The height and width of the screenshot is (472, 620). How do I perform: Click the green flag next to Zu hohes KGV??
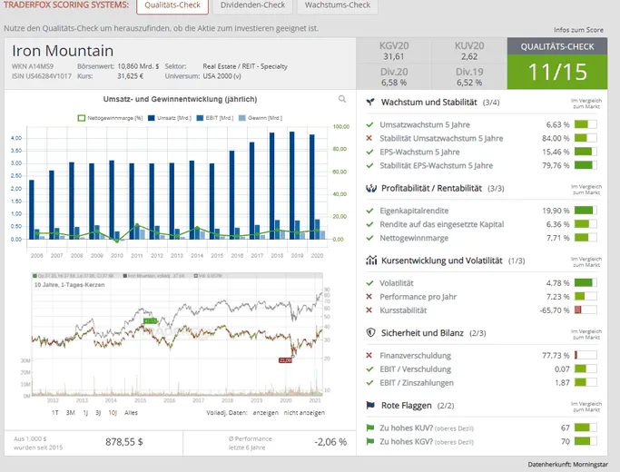pos(370,441)
